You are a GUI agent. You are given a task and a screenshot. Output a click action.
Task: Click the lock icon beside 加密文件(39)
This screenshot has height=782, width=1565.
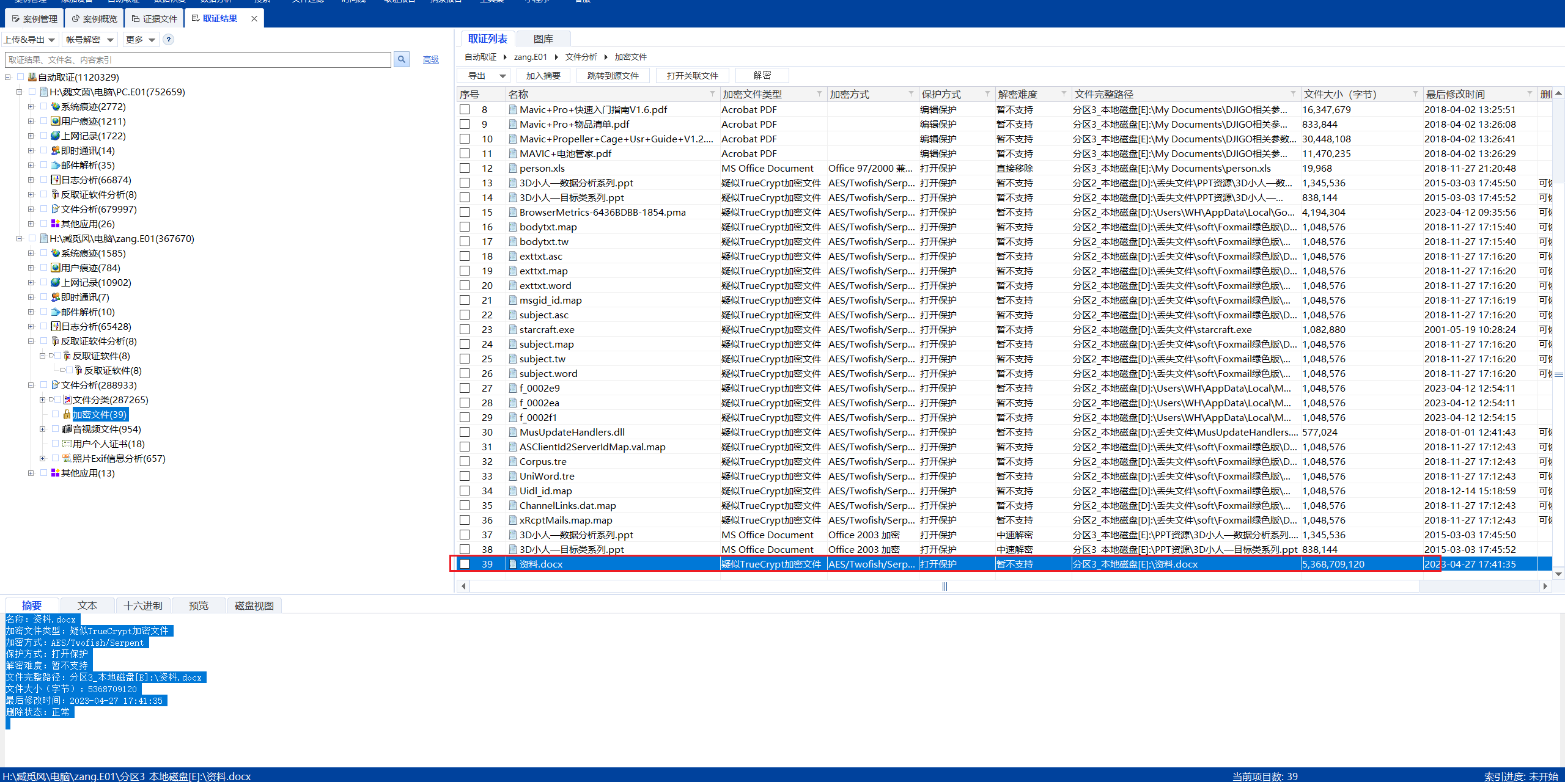click(67, 414)
